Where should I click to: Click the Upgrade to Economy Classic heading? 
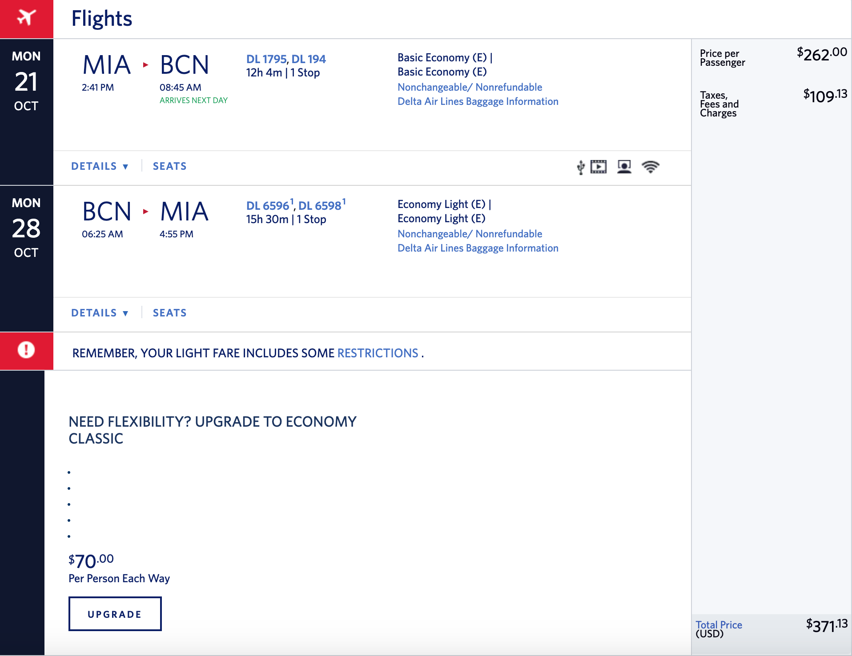(x=213, y=430)
